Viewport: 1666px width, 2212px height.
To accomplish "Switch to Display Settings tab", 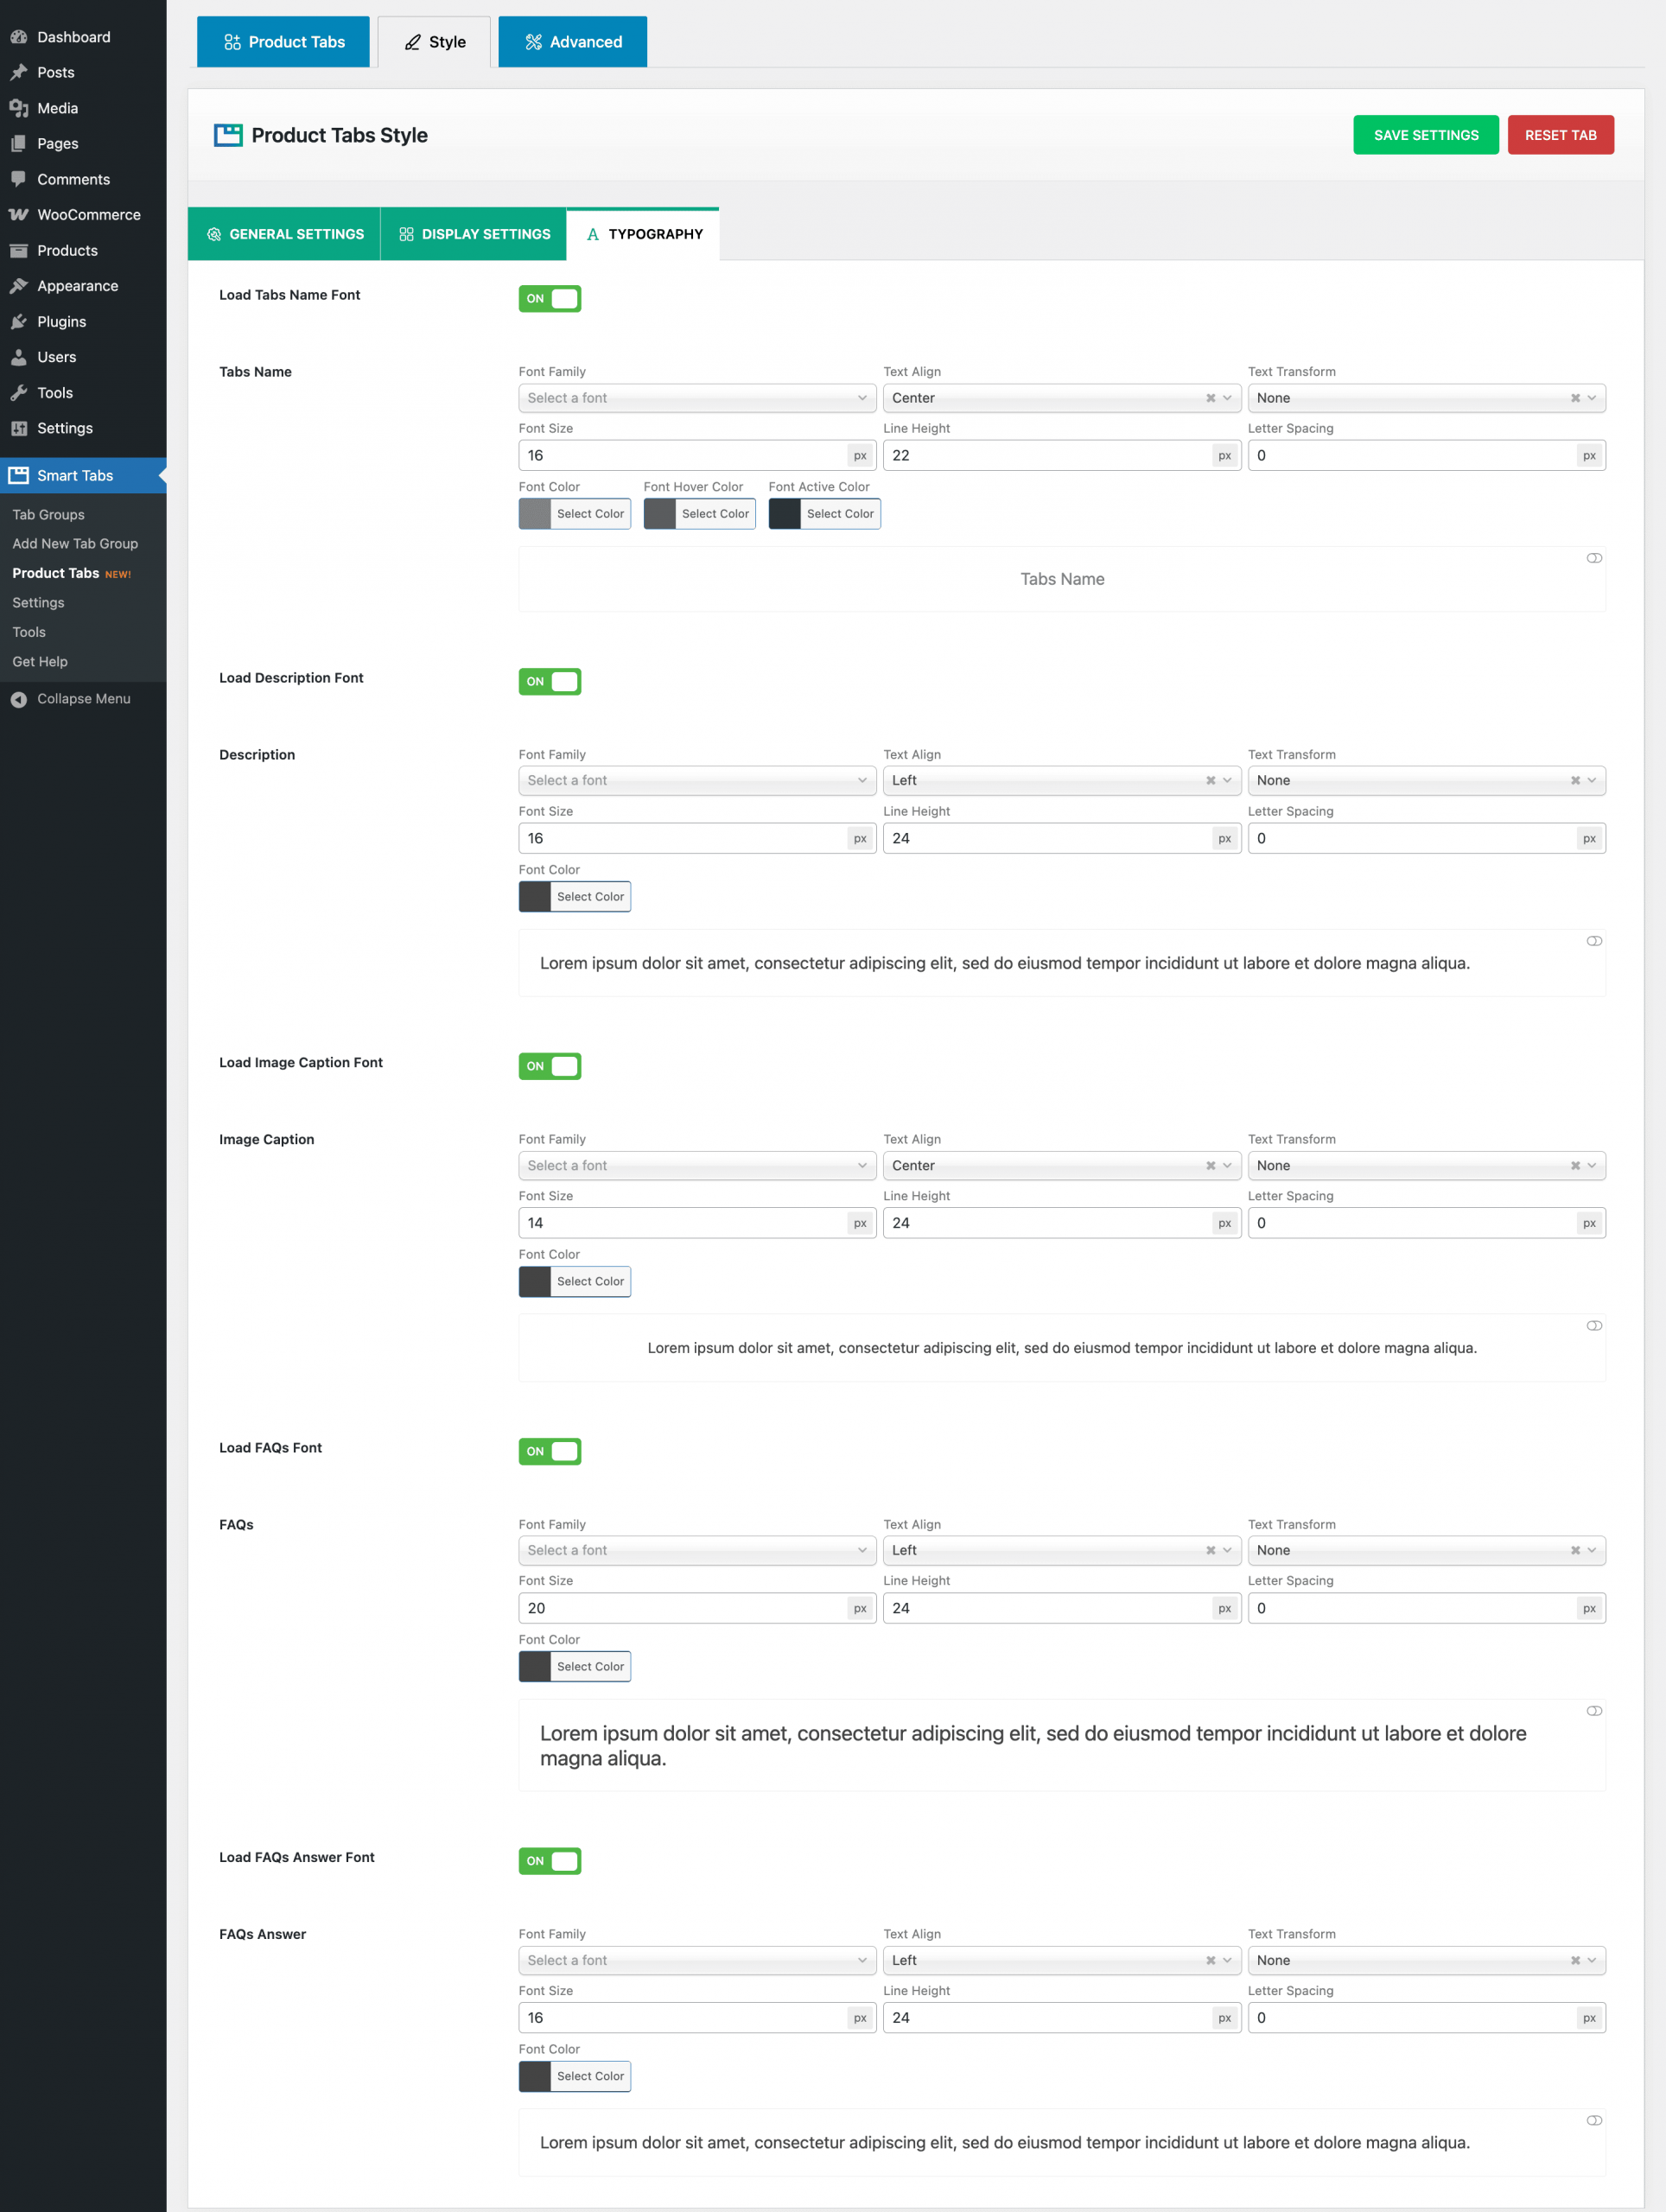I will click(x=474, y=234).
